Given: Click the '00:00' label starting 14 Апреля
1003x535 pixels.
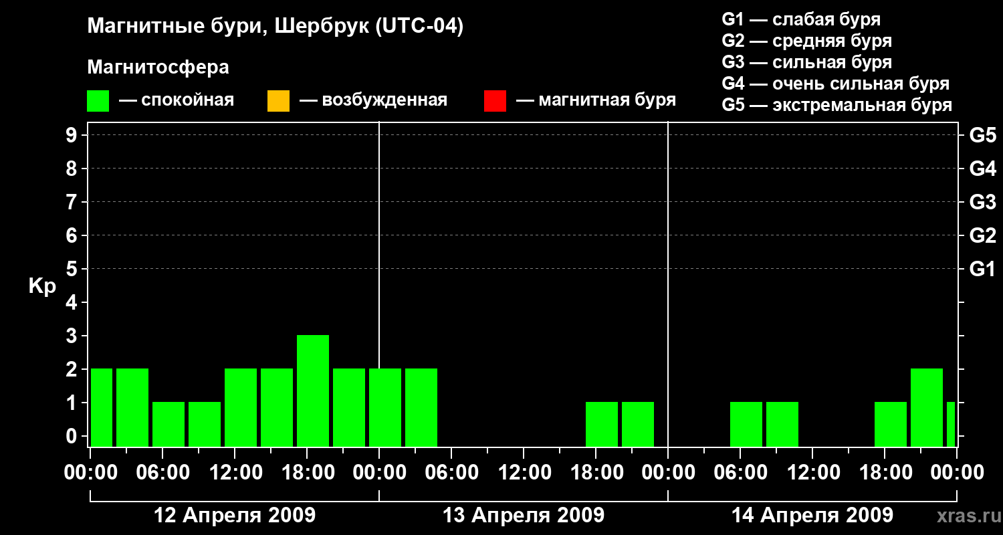Looking at the screenshot, I should (668, 473).
